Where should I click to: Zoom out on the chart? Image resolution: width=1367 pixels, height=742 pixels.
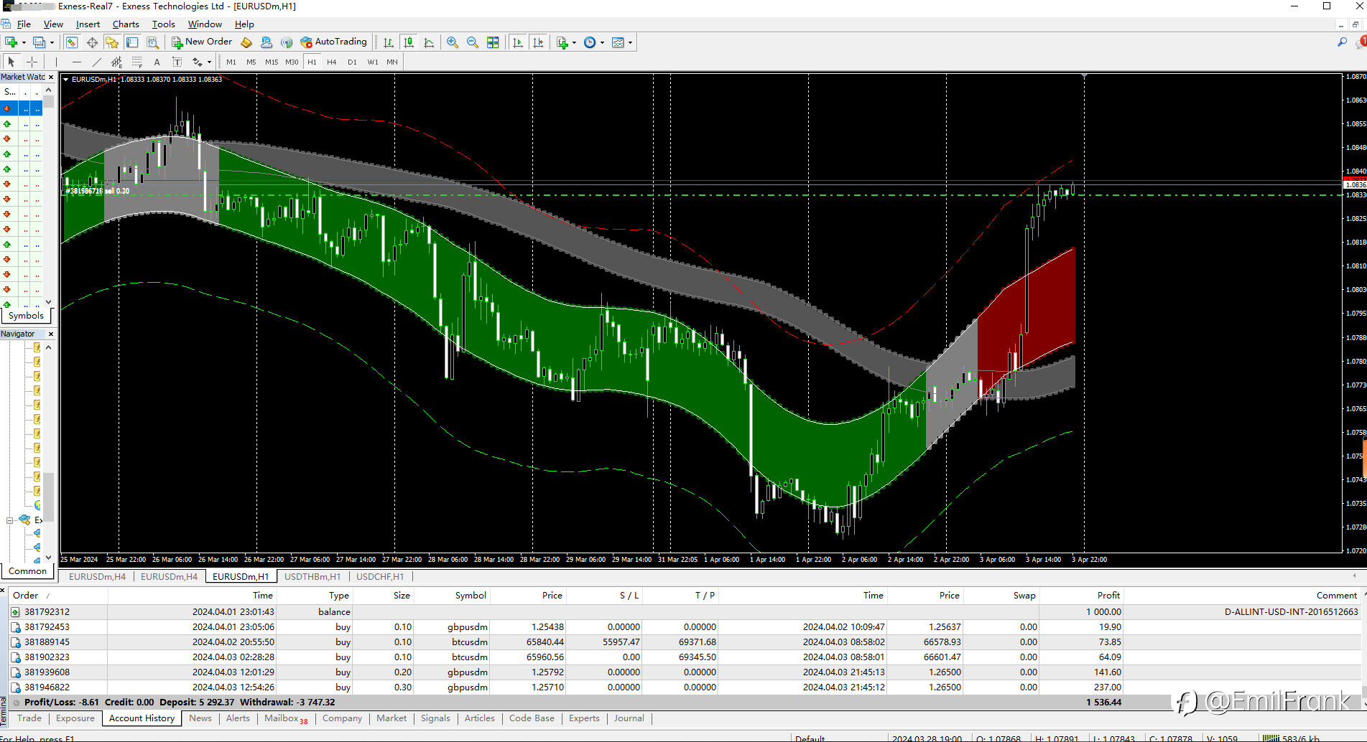pos(473,42)
